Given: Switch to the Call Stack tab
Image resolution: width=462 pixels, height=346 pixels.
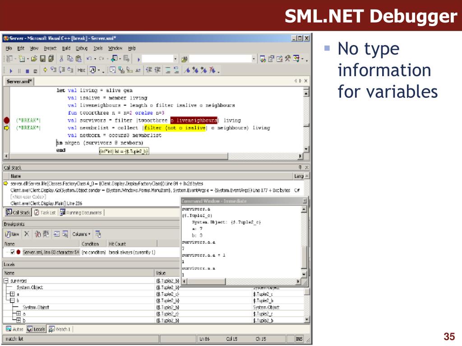Looking at the screenshot, I should 18,212.
